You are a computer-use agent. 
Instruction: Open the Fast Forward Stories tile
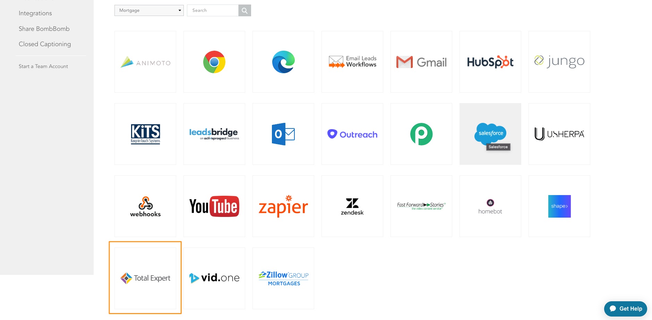[x=421, y=206]
